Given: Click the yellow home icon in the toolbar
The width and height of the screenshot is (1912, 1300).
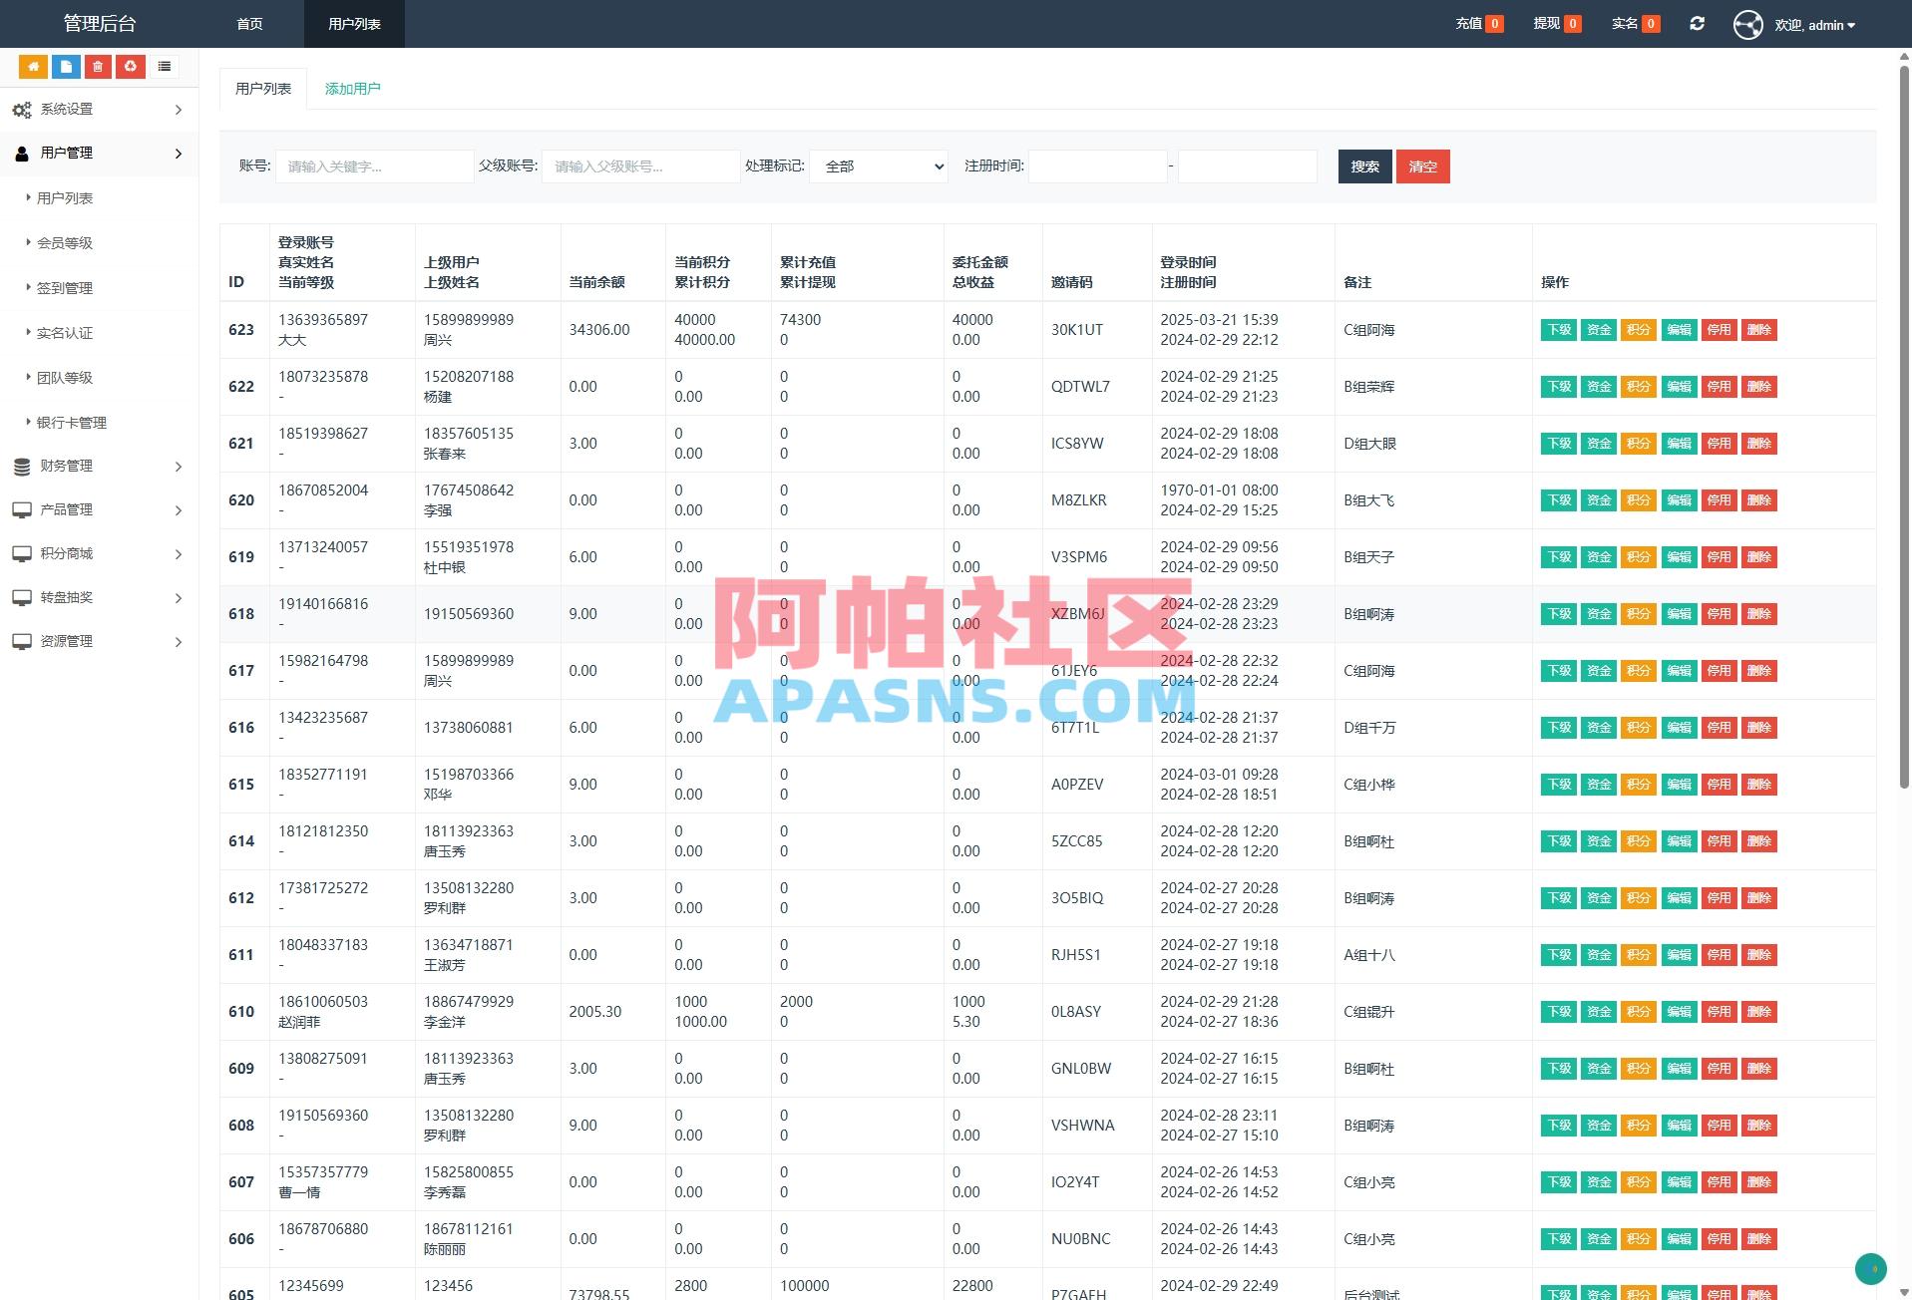Looking at the screenshot, I should pyautogui.click(x=33, y=66).
